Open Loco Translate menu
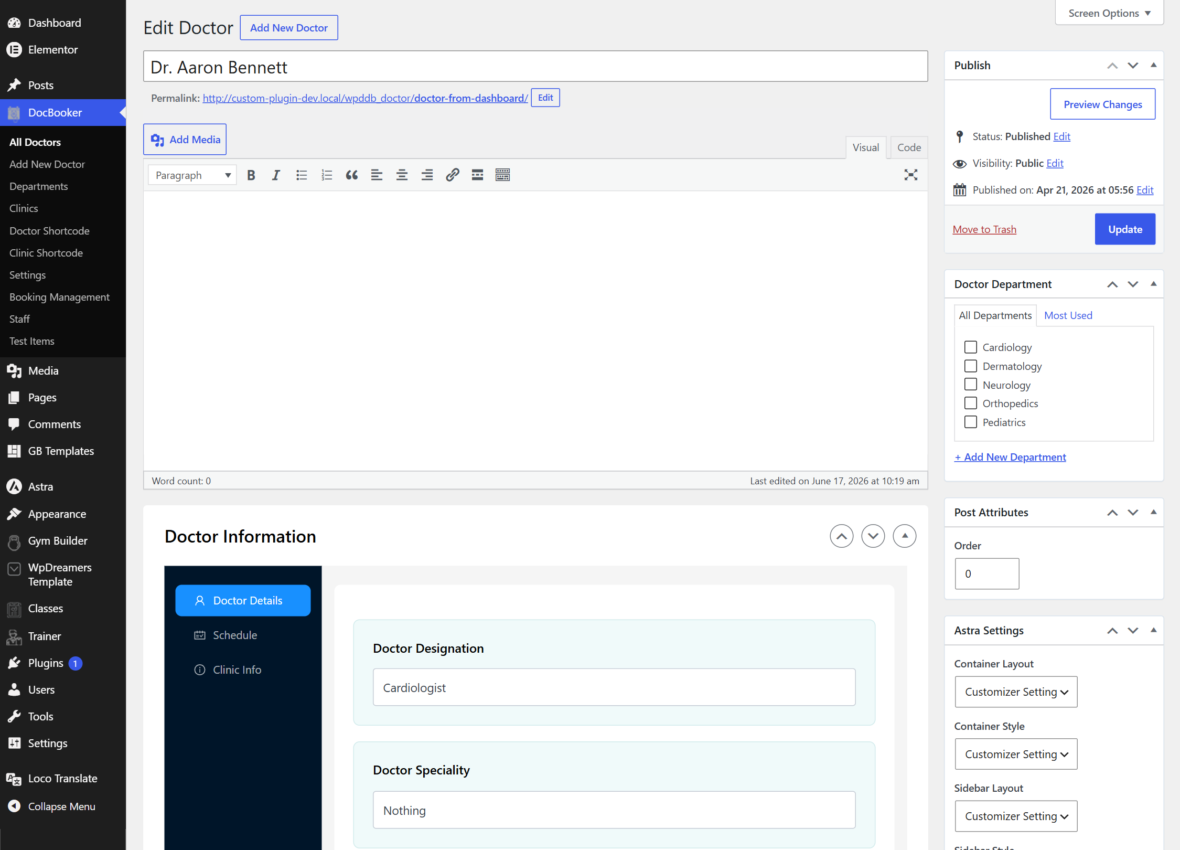The height and width of the screenshot is (850, 1180). click(63, 779)
